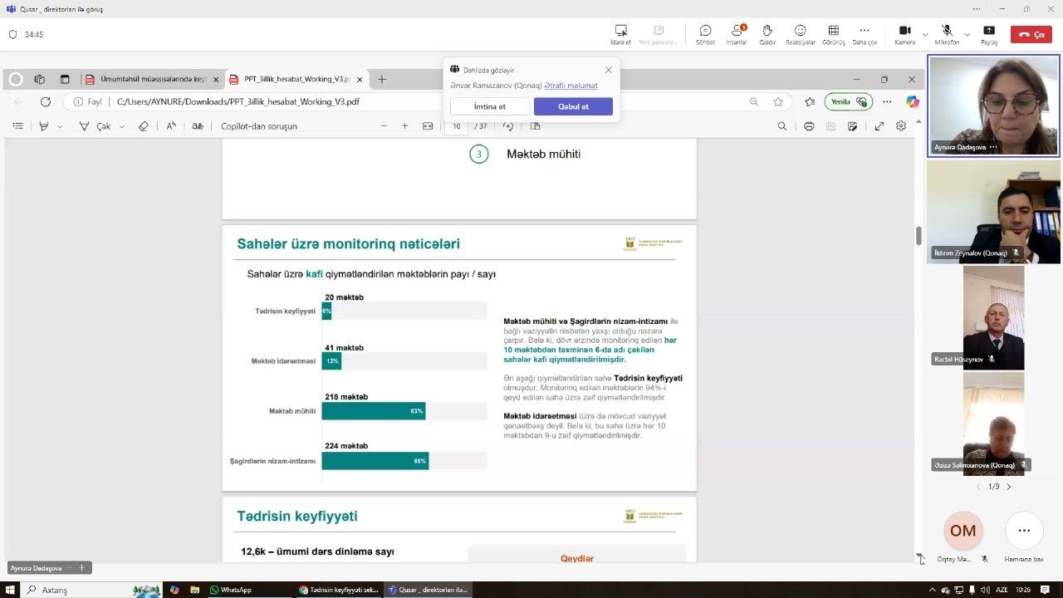Click the PDF print icon
Image resolution: width=1063 pixels, height=598 pixels.
[x=809, y=126]
